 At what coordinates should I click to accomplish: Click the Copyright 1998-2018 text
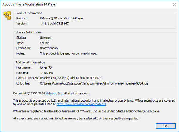[29, 93]
